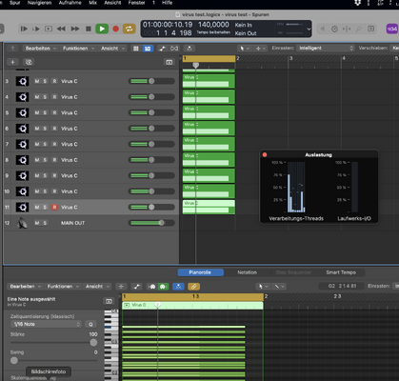
Task: Click the duplicate track icon
Action: point(29,62)
